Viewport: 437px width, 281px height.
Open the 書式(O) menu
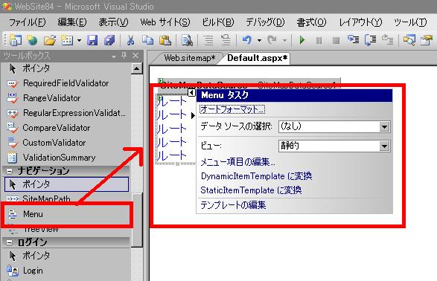311,22
